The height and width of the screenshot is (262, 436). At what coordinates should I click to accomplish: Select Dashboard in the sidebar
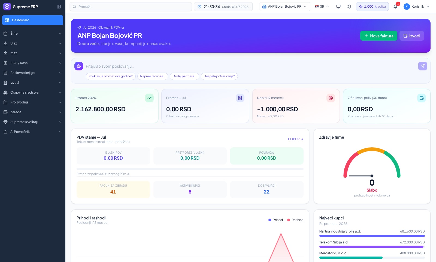[x=33, y=20]
